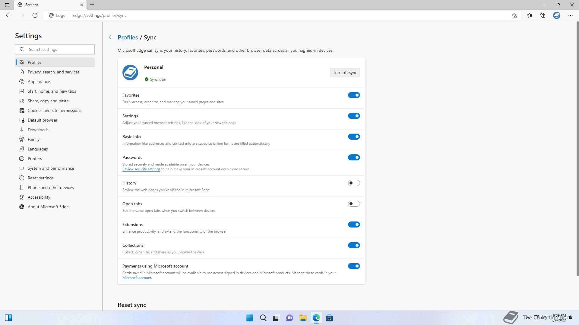Open Task View on taskbar
Screen dimensions: 579x325
276,318
